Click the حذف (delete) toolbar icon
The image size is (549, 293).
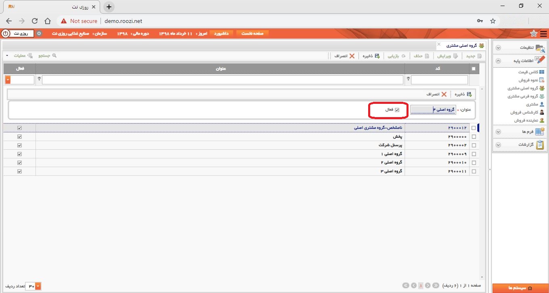point(427,56)
